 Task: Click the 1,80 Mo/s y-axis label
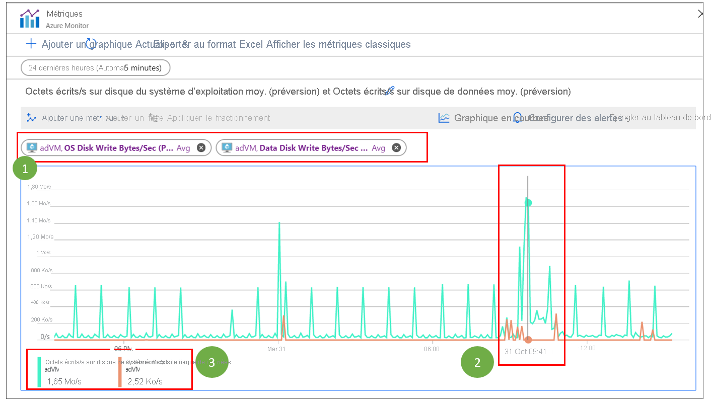click(39, 187)
